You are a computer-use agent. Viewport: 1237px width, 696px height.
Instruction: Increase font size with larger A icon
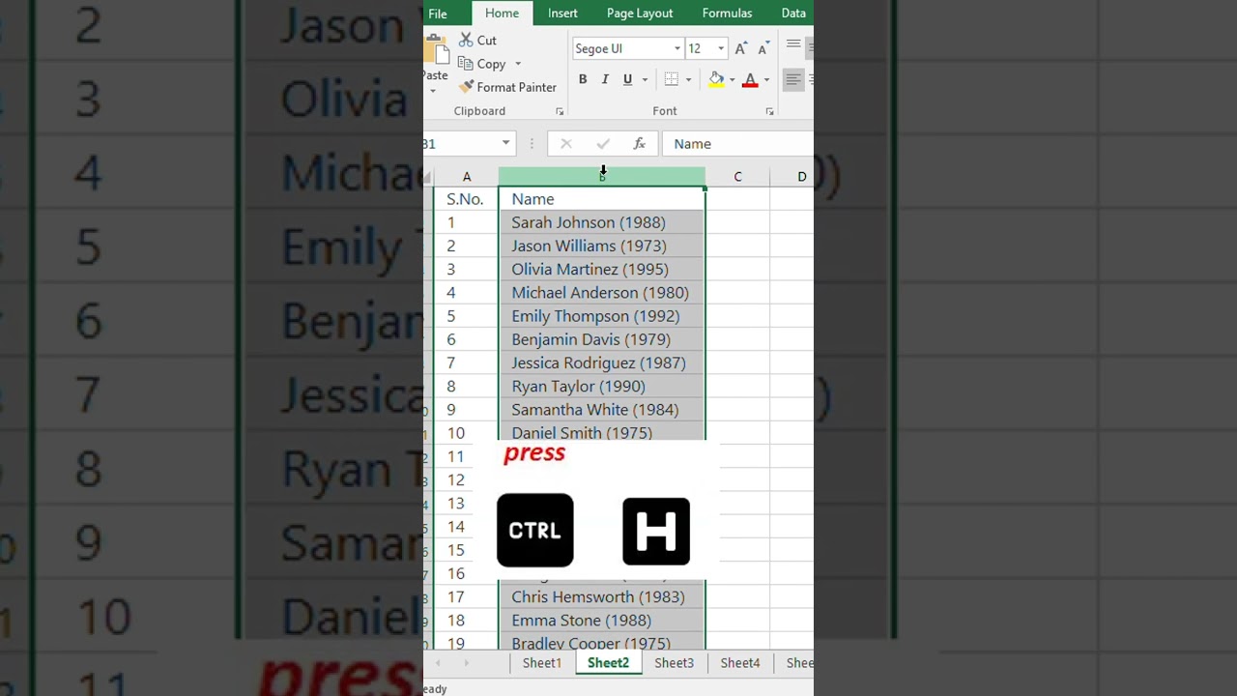coord(741,48)
